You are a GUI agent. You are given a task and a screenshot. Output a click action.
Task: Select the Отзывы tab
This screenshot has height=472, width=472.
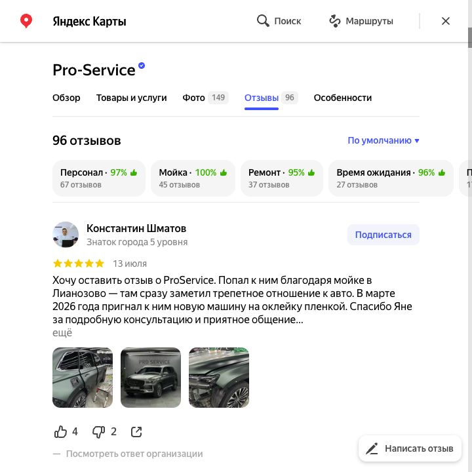[262, 98]
